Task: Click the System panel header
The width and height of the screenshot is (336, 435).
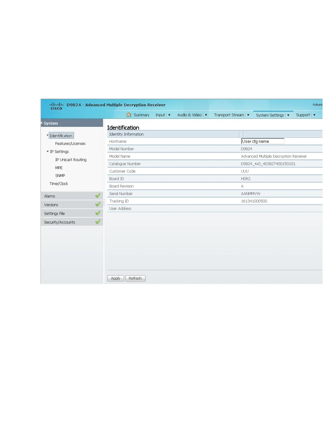Action: click(72, 123)
